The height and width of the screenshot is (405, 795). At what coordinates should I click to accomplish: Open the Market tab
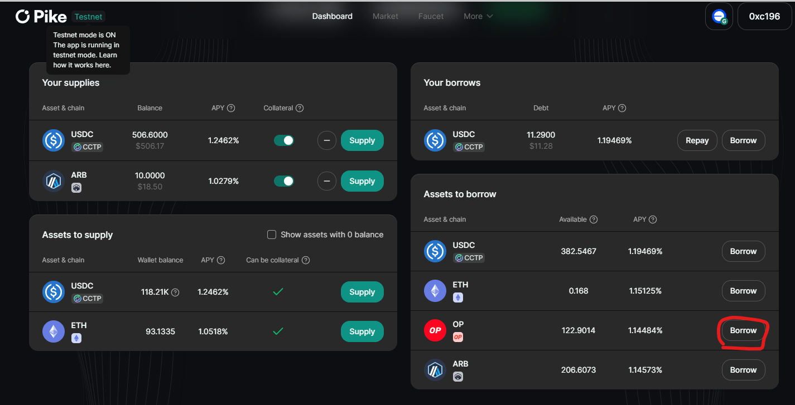pos(386,16)
